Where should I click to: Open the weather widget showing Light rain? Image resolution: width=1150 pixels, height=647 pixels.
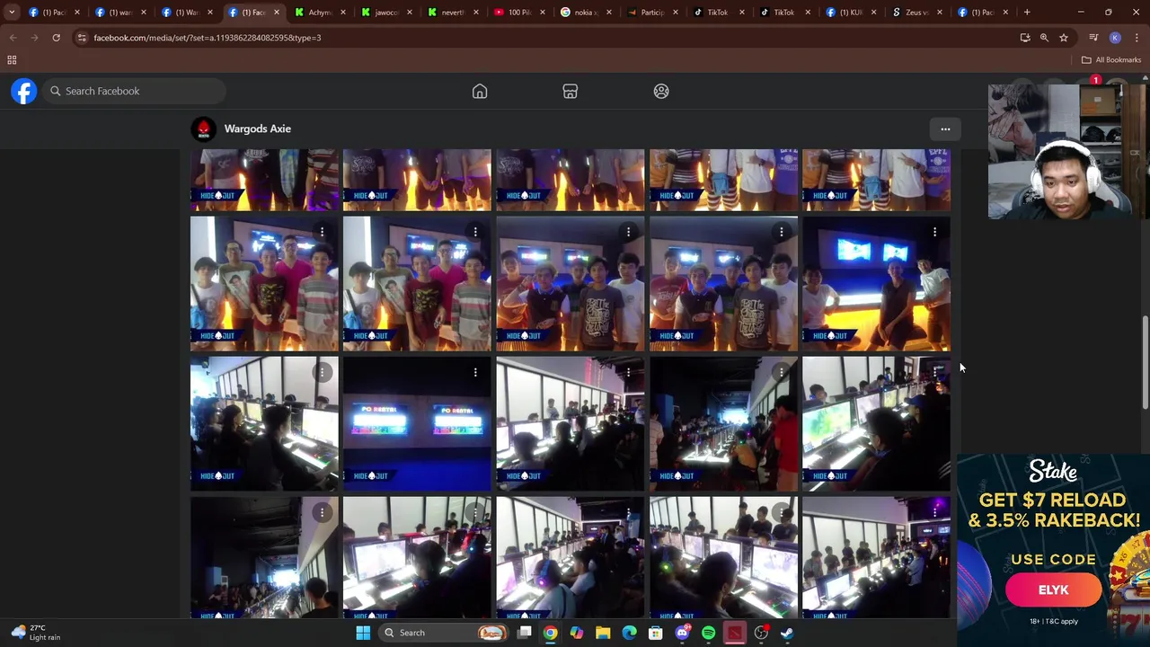click(x=38, y=633)
